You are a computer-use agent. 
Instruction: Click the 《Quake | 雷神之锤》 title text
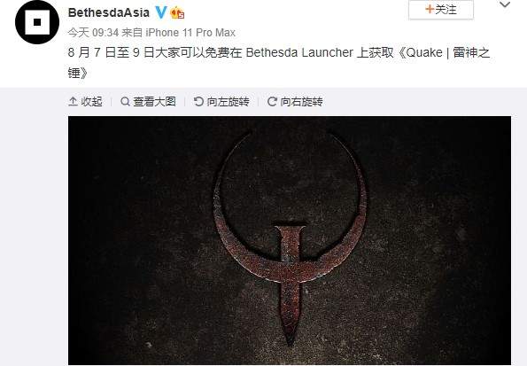(x=279, y=62)
